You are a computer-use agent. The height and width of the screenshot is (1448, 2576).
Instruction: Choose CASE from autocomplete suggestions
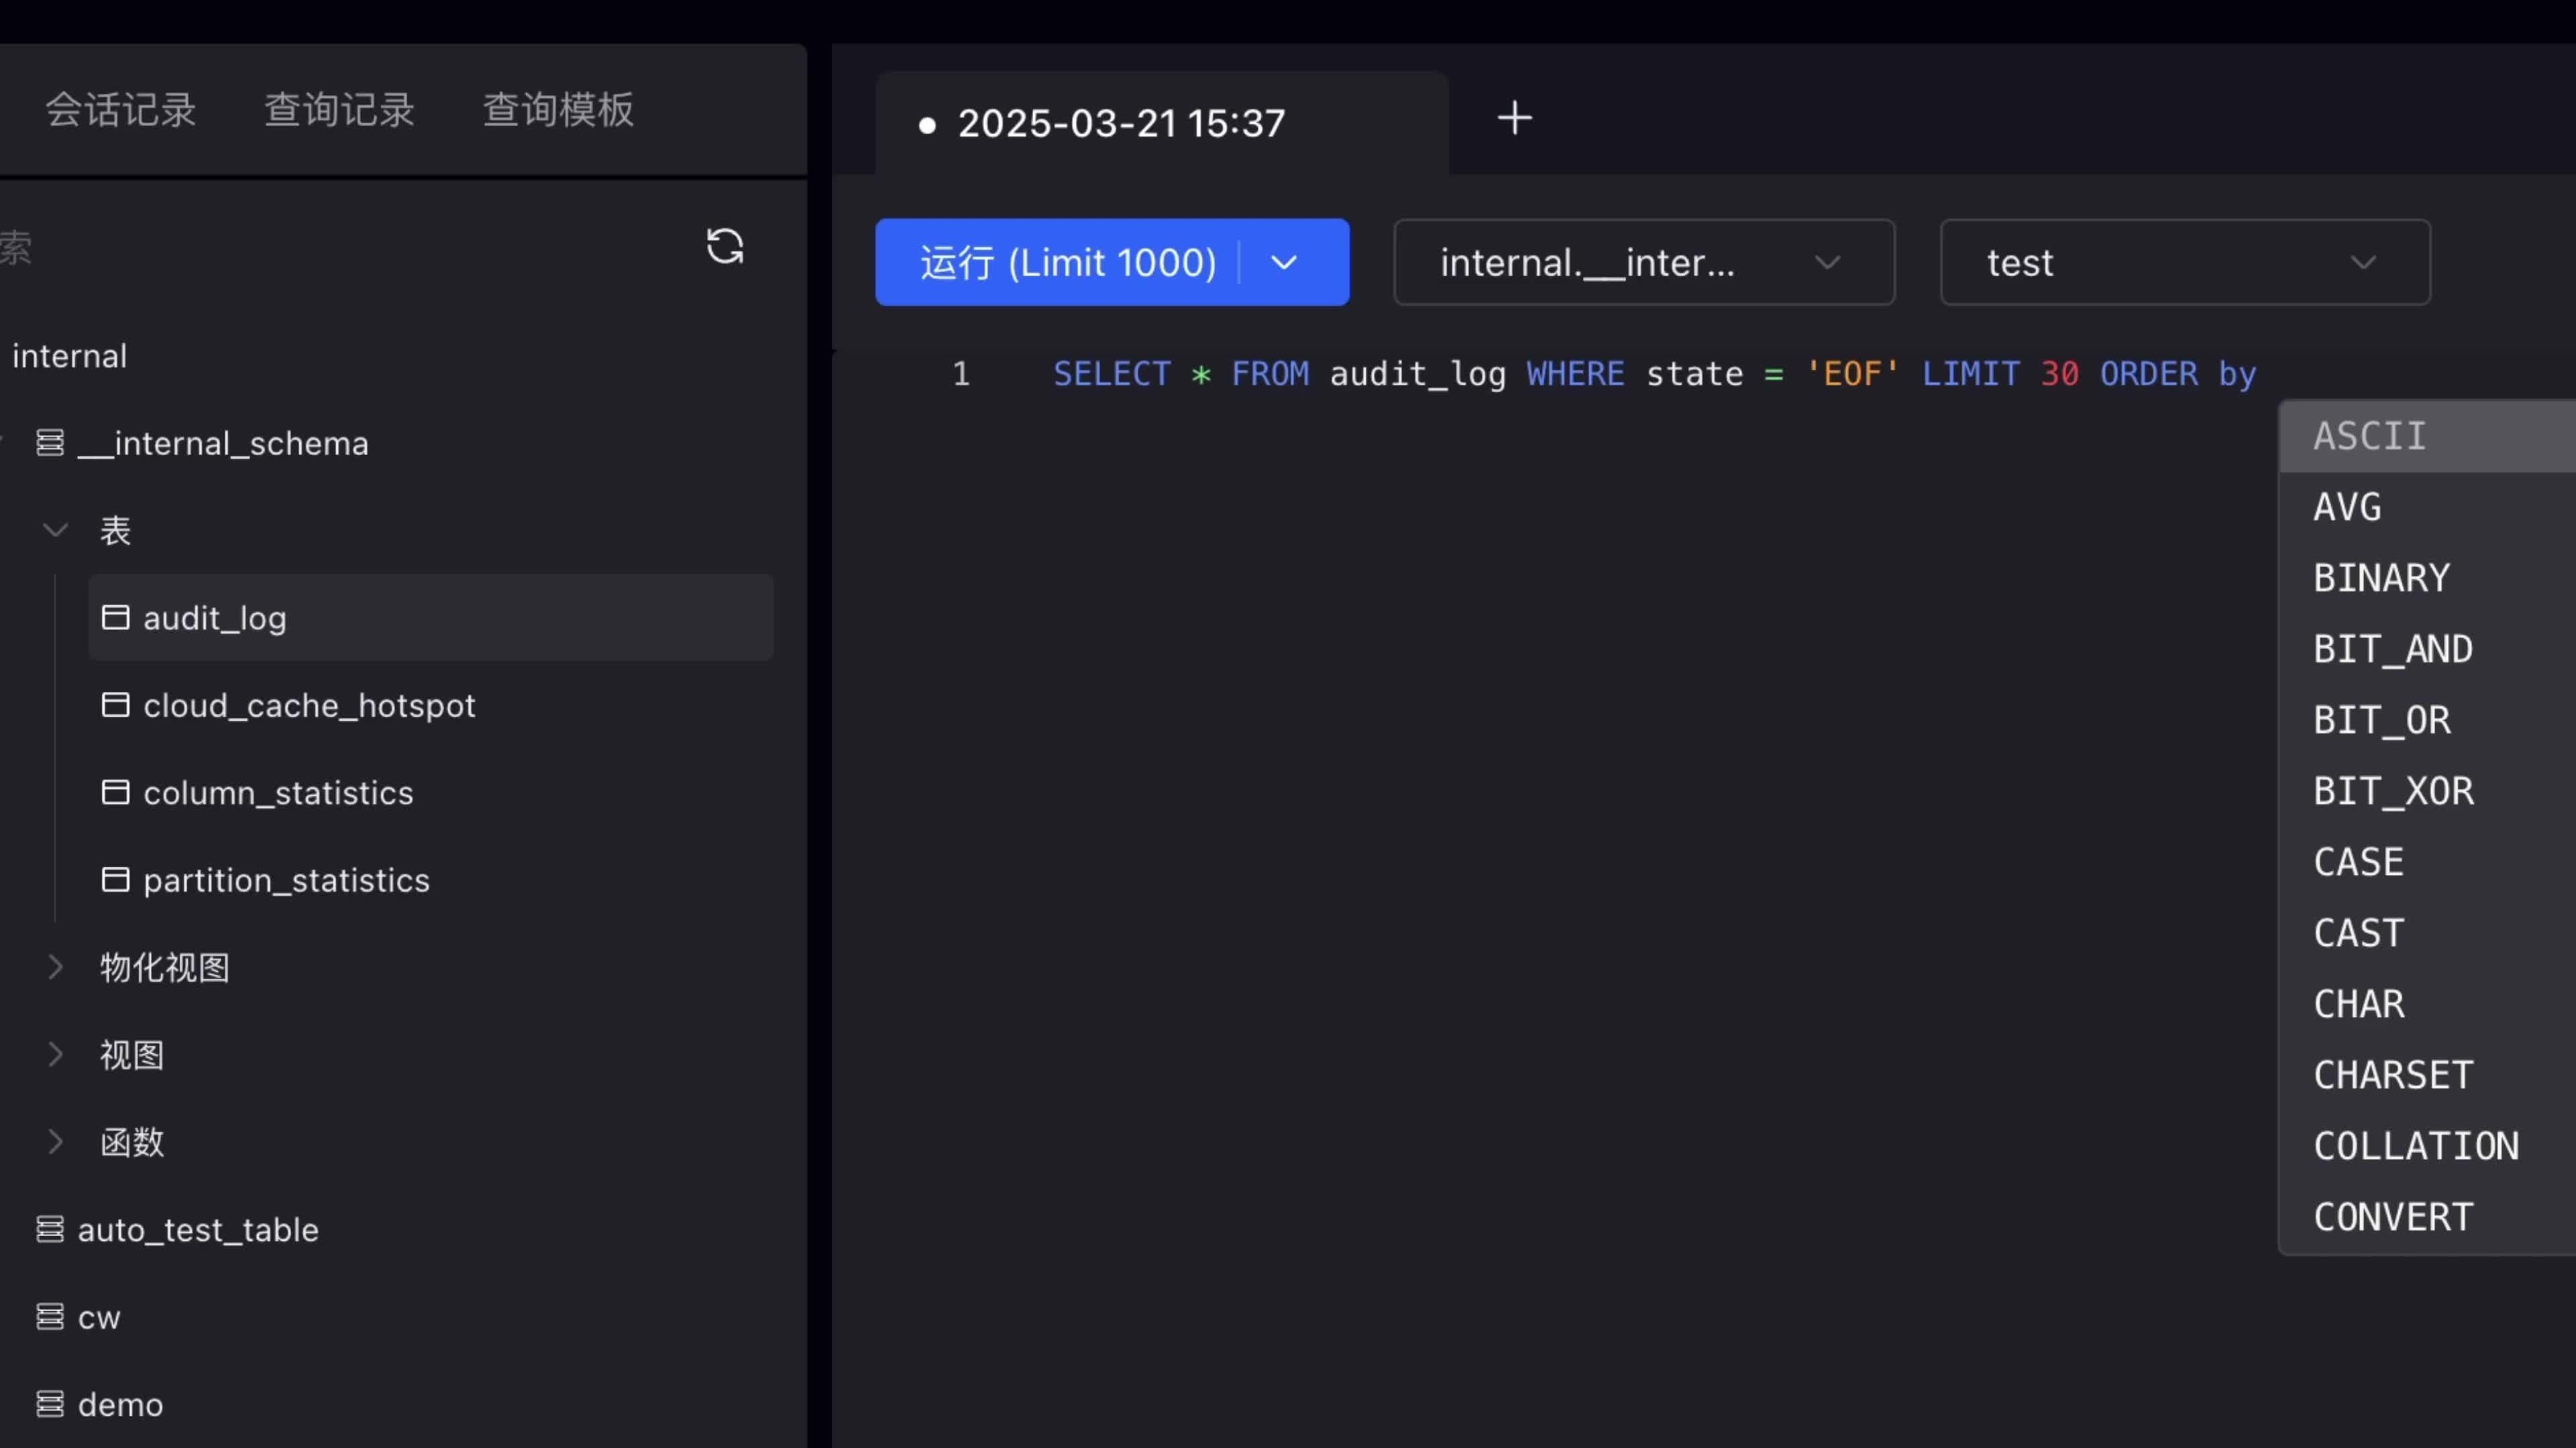(x=2428, y=861)
